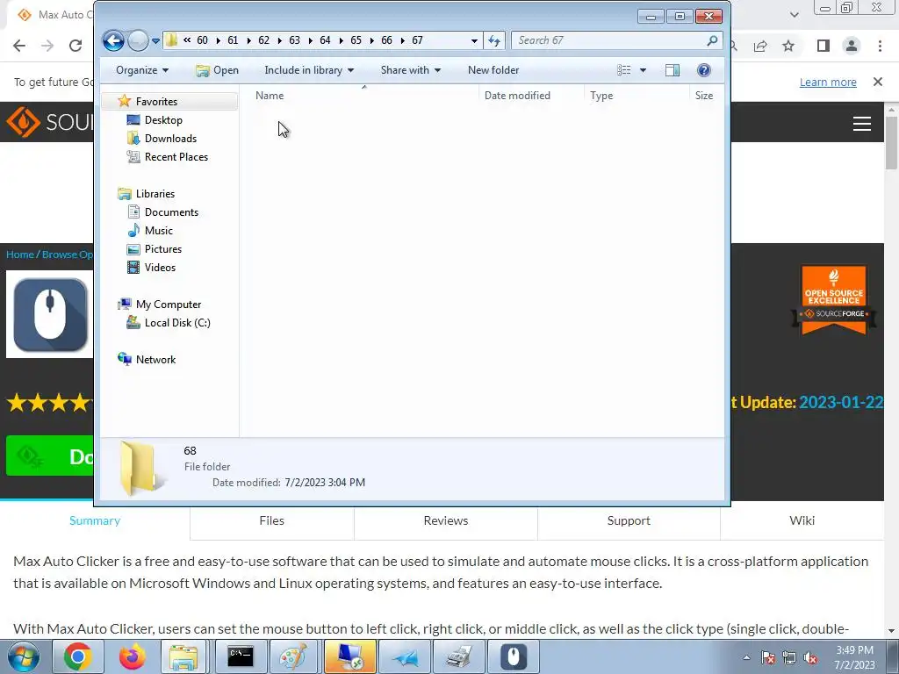Open Recent Places in navigation pane

[x=176, y=157]
